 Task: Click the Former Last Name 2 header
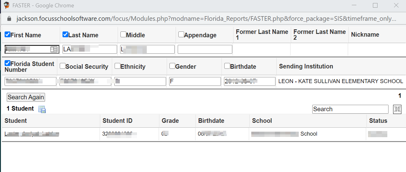(x=320, y=35)
